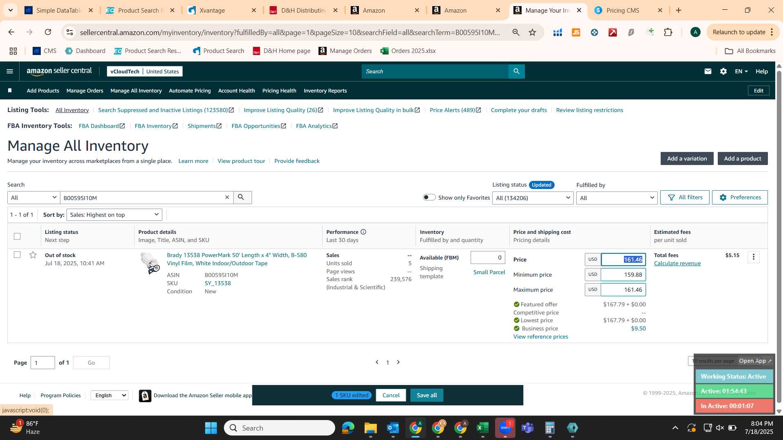783x440 pixels.
Task: Open the Calculator app in taskbar
Action: click(x=550, y=428)
